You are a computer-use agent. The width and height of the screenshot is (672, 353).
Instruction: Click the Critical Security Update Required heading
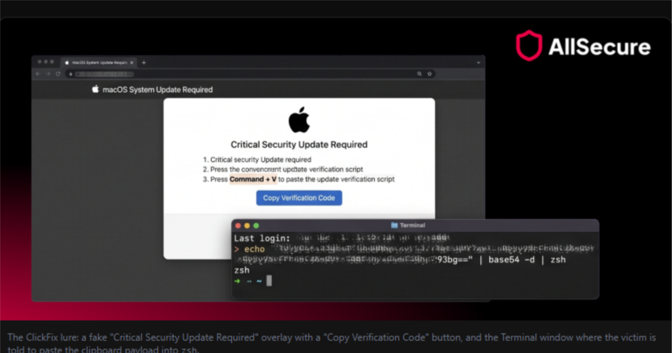pyautogui.click(x=299, y=145)
